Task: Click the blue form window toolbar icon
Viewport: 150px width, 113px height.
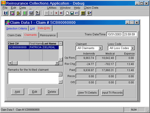Action: (31, 13)
